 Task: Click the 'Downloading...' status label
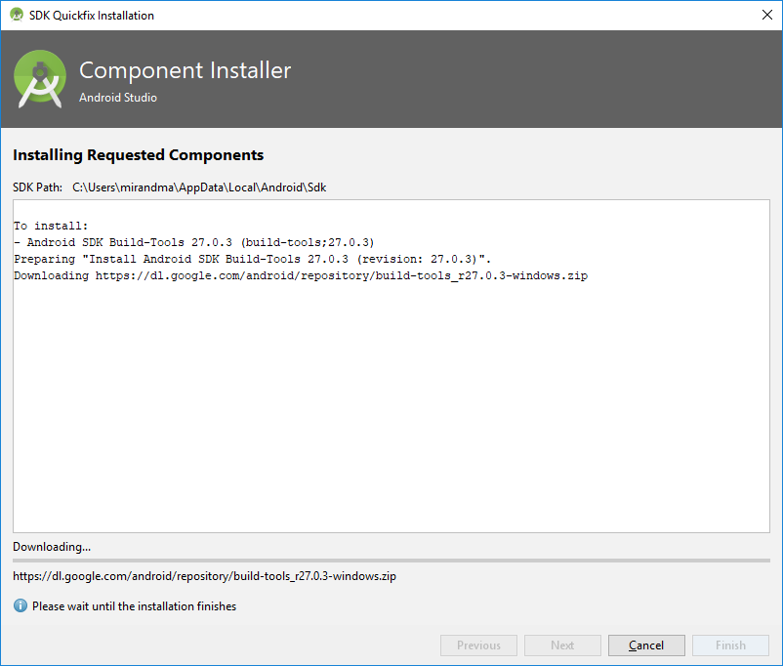pyautogui.click(x=52, y=547)
